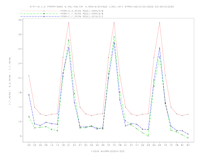Click the red solid legend line sample
This screenshot has height=158, width=205.
pyautogui.click(x=40, y=11)
